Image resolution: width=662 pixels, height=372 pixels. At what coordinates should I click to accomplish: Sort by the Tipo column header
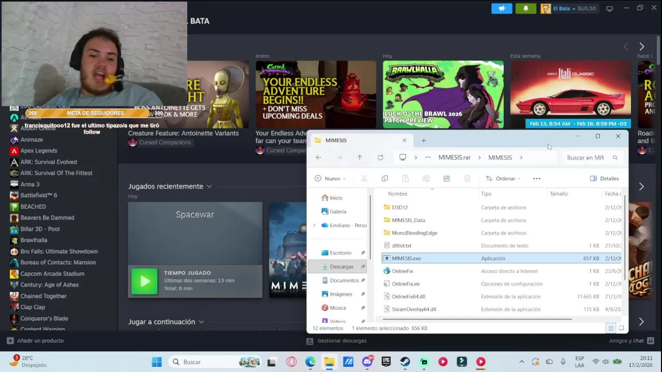point(486,194)
